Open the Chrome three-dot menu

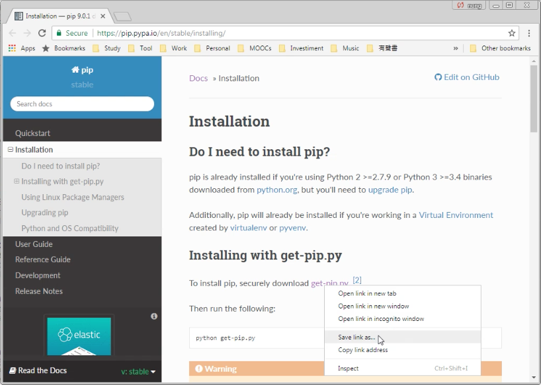pyautogui.click(x=529, y=33)
